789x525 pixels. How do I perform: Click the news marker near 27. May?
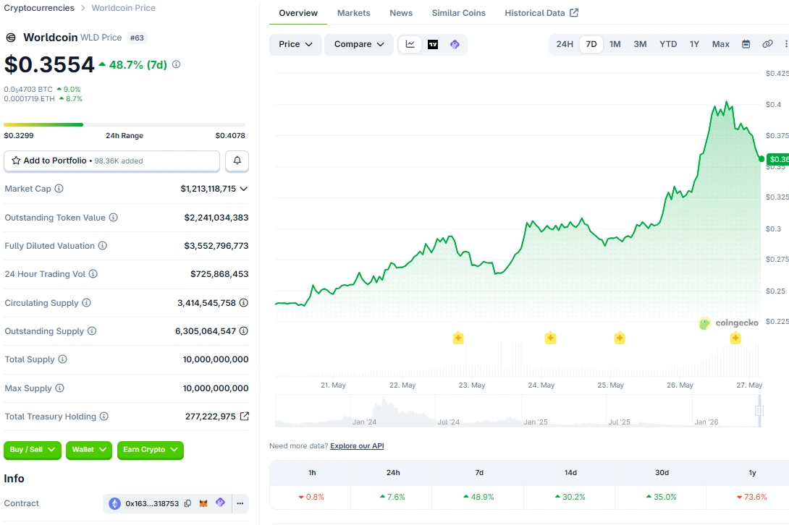coord(735,338)
